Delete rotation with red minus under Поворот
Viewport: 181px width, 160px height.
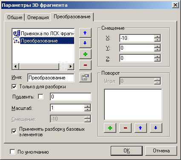(125, 128)
